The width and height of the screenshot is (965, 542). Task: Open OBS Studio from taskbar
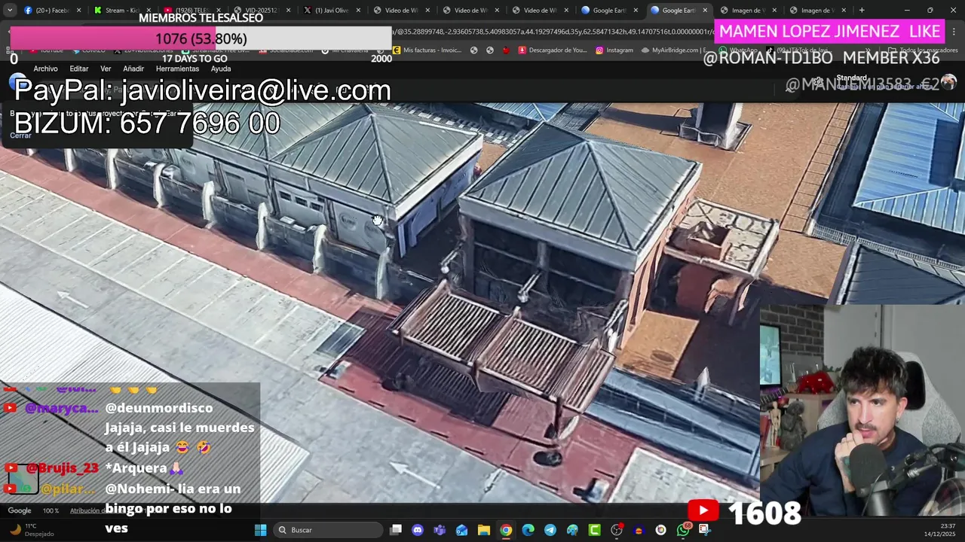click(x=617, y=530)
